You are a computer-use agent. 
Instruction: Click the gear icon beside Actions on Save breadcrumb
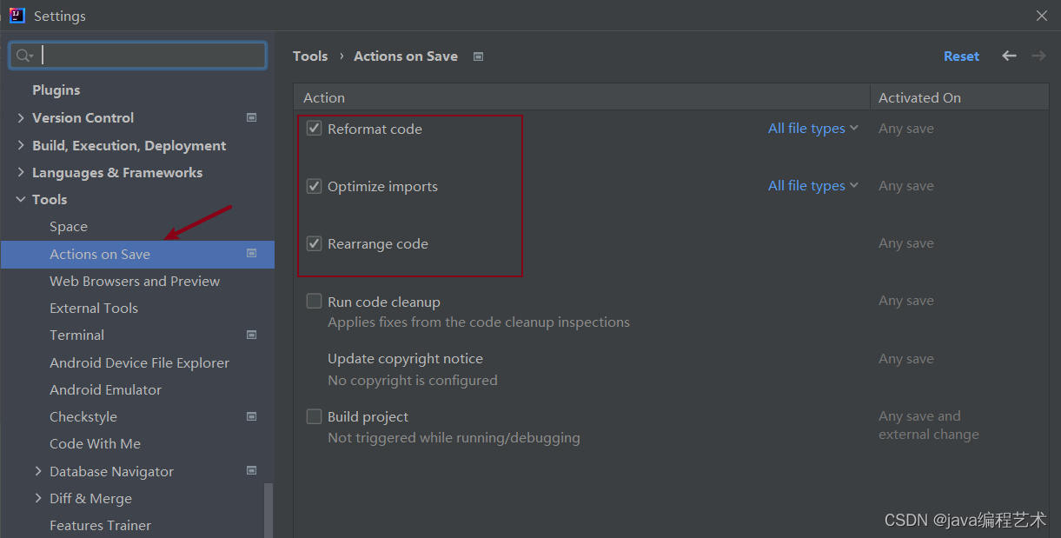point(478,56)
